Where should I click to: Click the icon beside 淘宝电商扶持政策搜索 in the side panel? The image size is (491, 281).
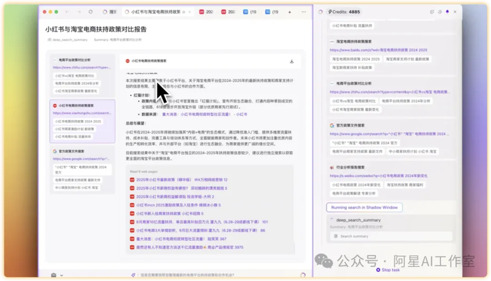tap(332, 41)
